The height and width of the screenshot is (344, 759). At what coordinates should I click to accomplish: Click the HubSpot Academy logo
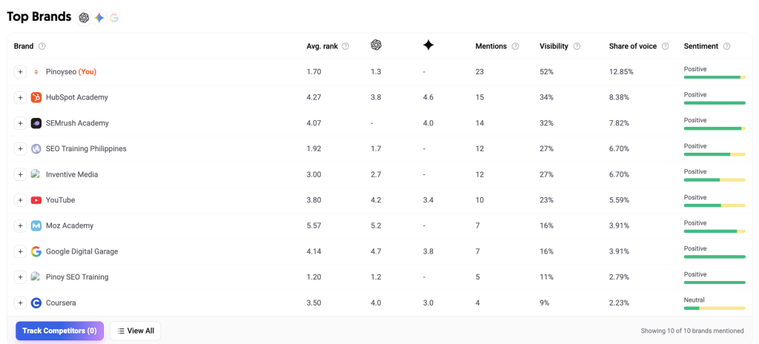pyautogui.click(x=36, y=97)
